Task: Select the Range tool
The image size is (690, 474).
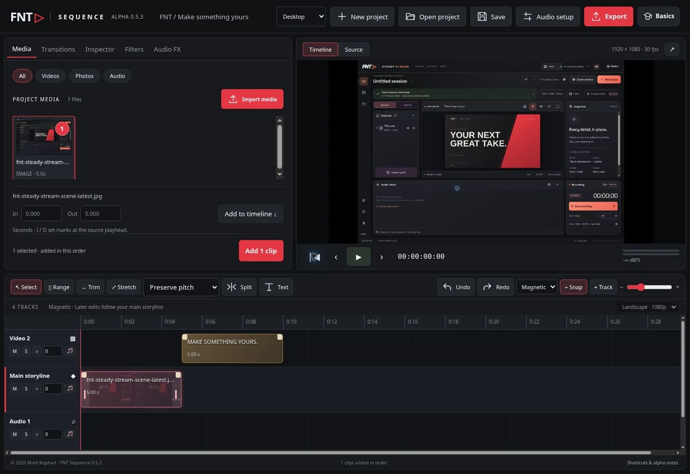Action: 59,287
